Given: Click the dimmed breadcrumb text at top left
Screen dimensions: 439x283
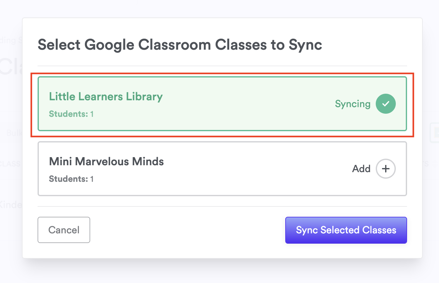Looking at the screenshot, I should pyautogui.click(x=11, y=40).
